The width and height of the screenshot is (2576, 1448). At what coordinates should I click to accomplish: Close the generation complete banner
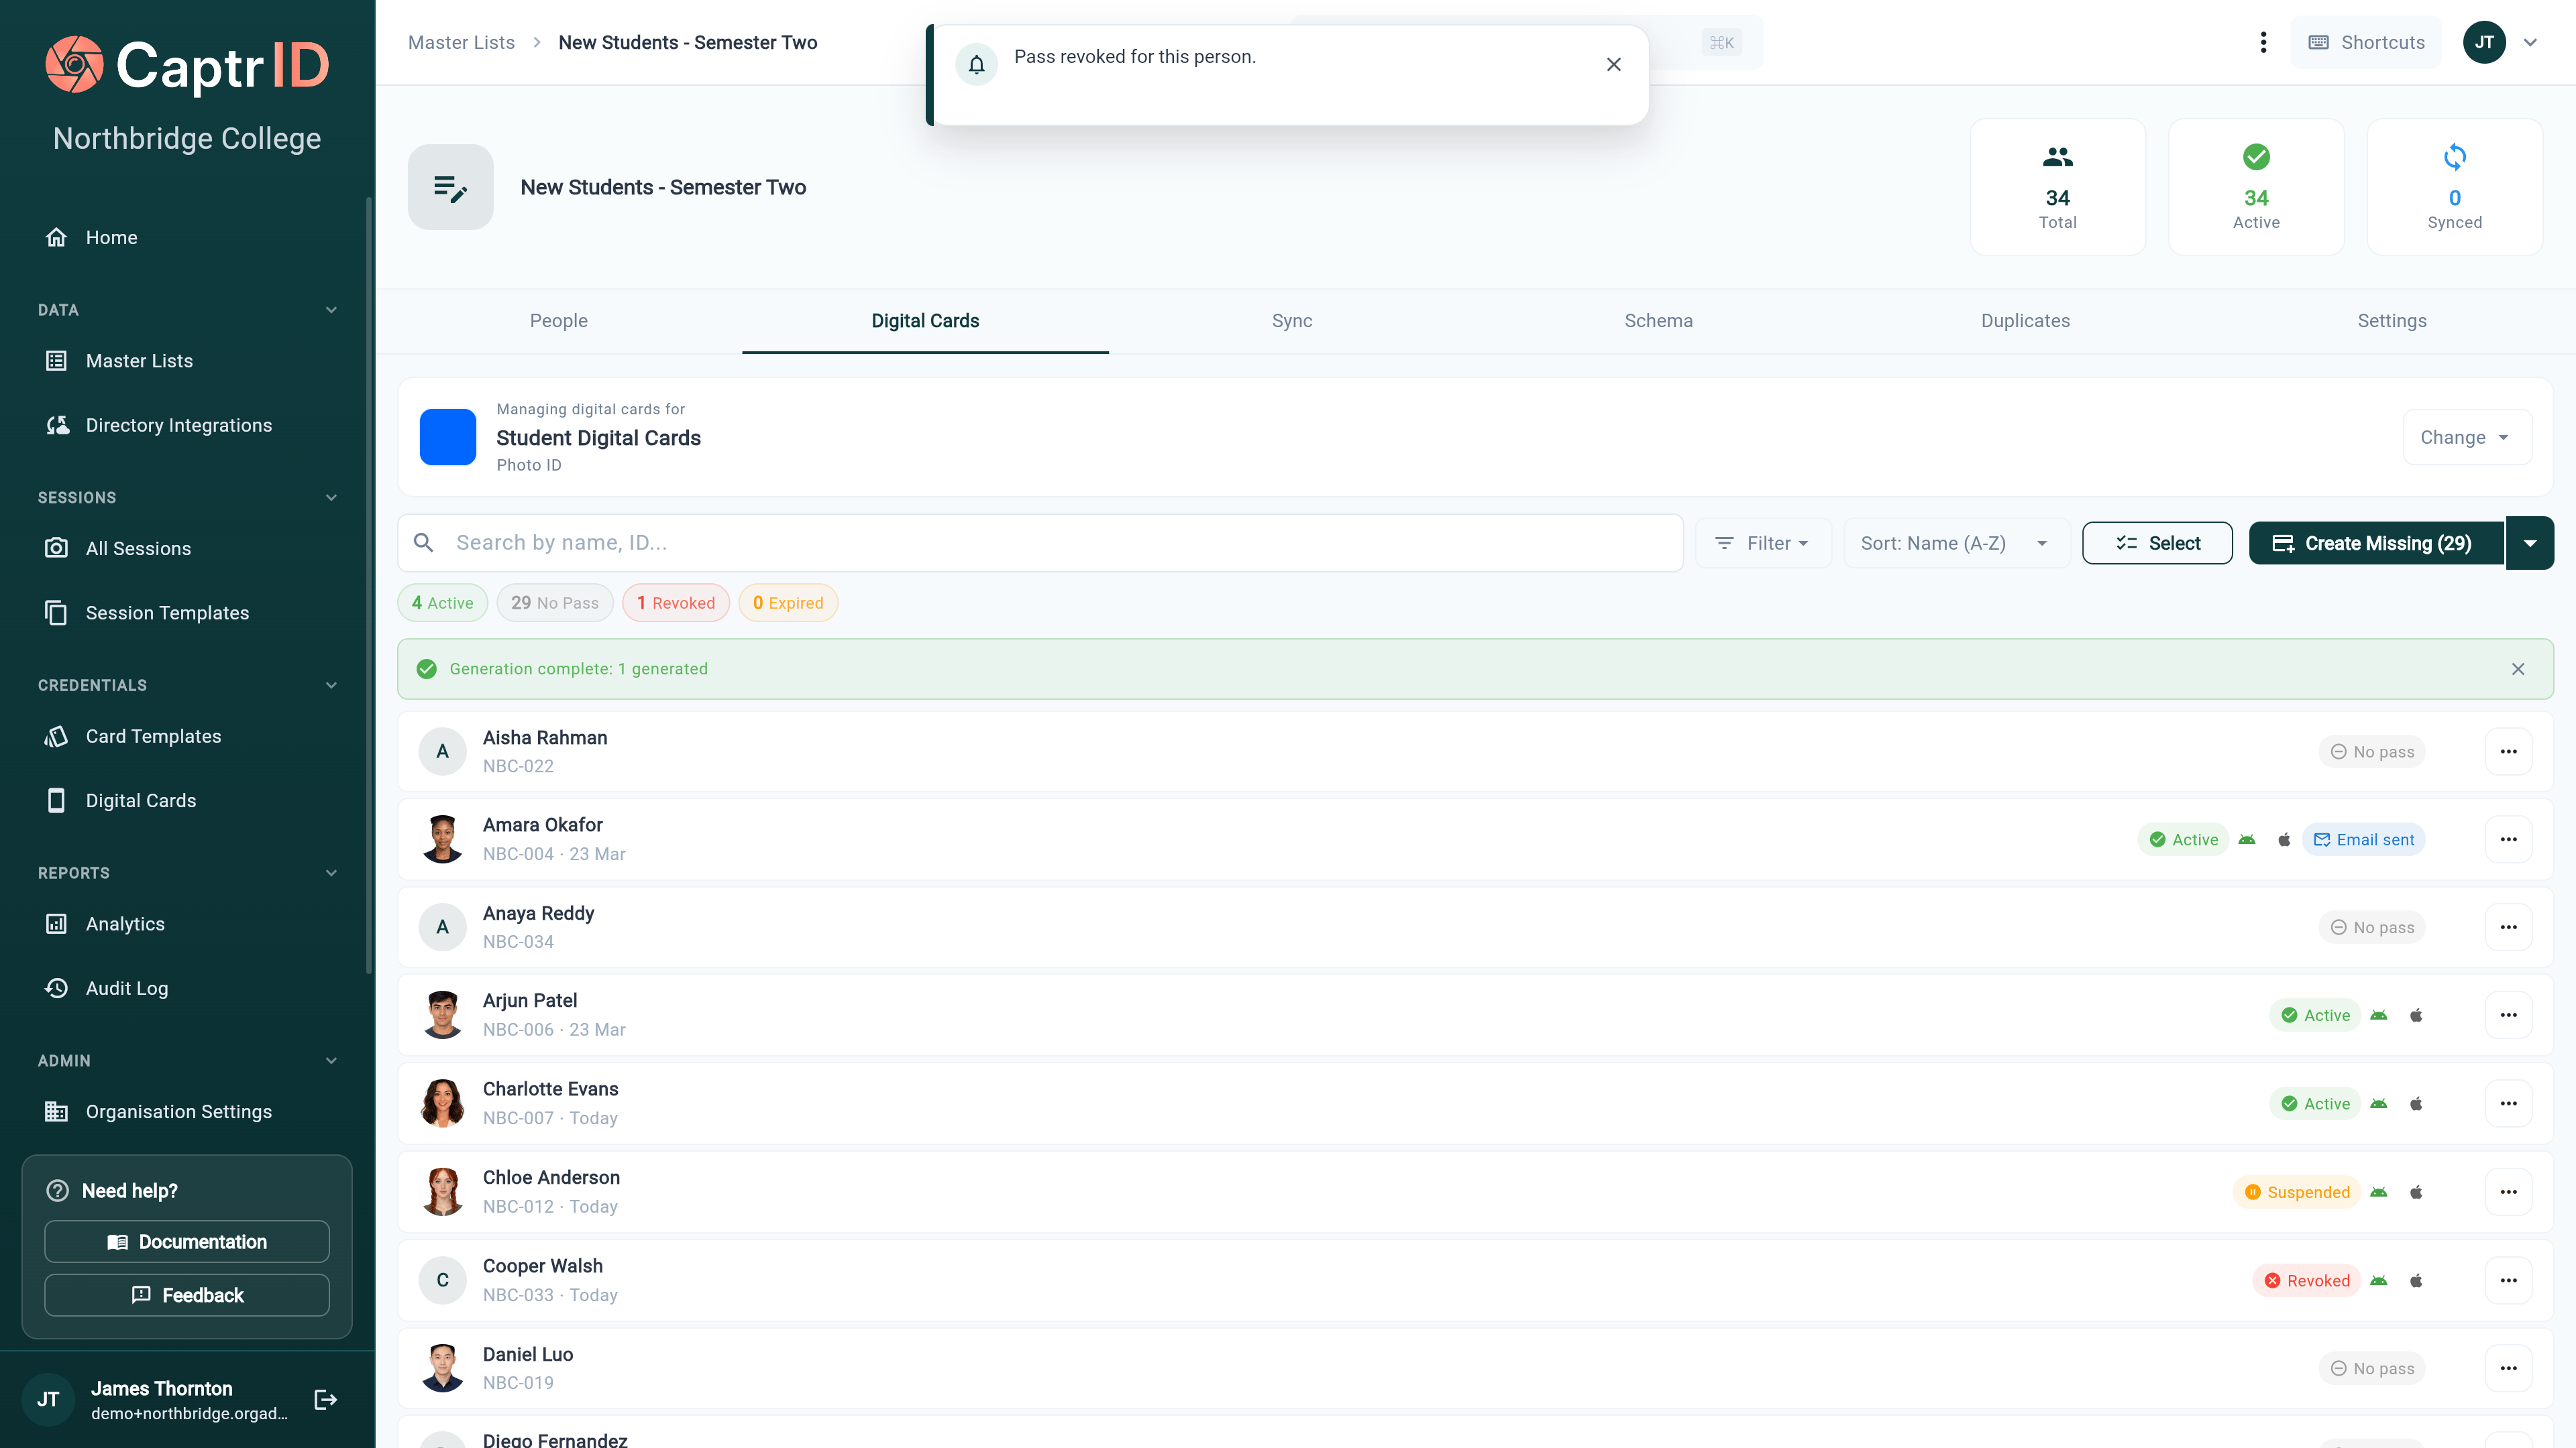point(2518,668)
